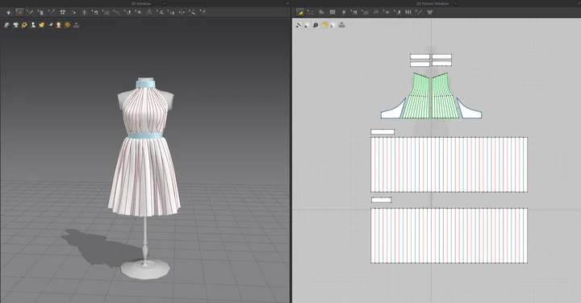Image resolution: width=581 pixels, height=303 pixels.
Task: Click the 2D Pattern Window title label
Action: coord(432,4)
